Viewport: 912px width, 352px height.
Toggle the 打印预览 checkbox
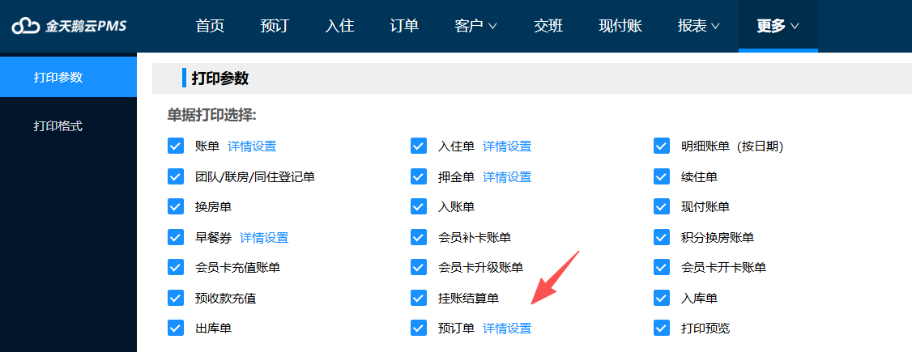pyautogui.click(x=662, y=328)
